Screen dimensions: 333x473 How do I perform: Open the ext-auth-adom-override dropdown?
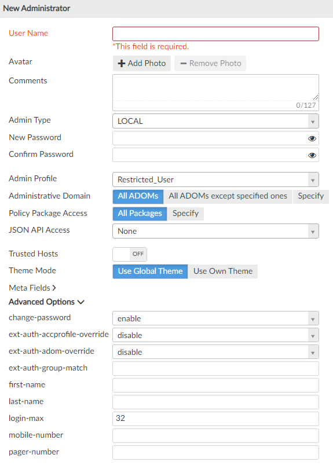215,353
